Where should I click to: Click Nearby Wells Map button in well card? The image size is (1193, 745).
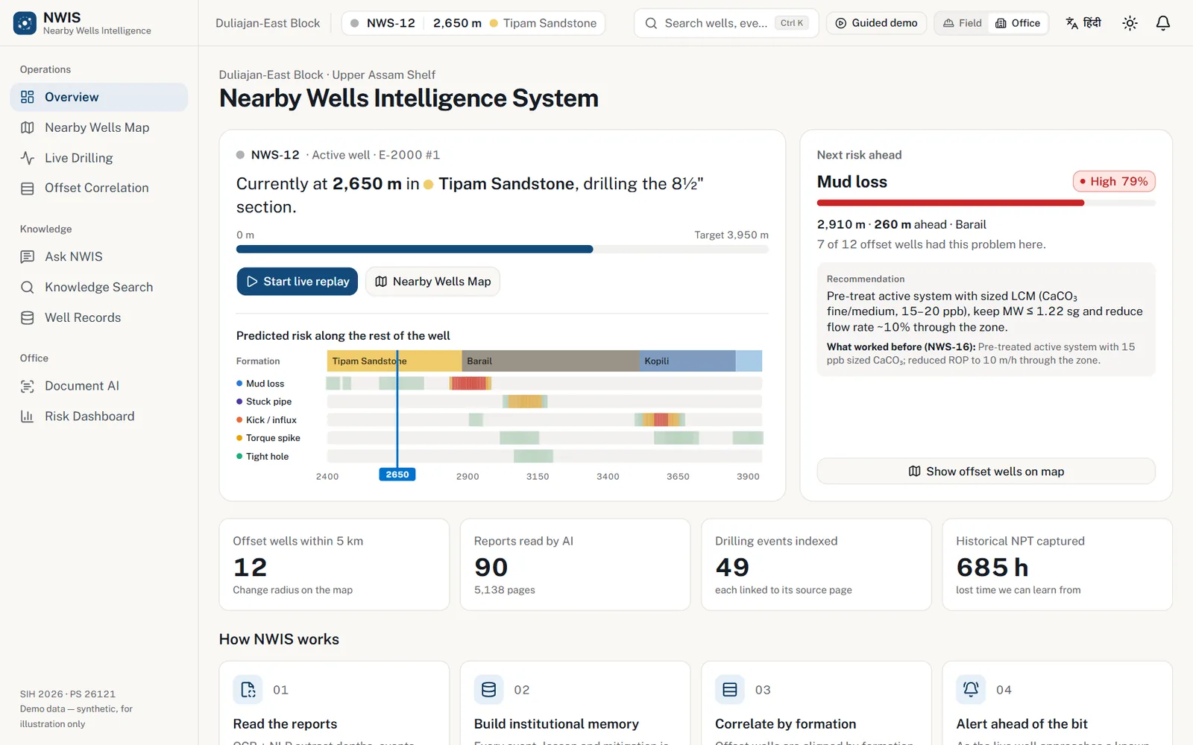point(432,282)
